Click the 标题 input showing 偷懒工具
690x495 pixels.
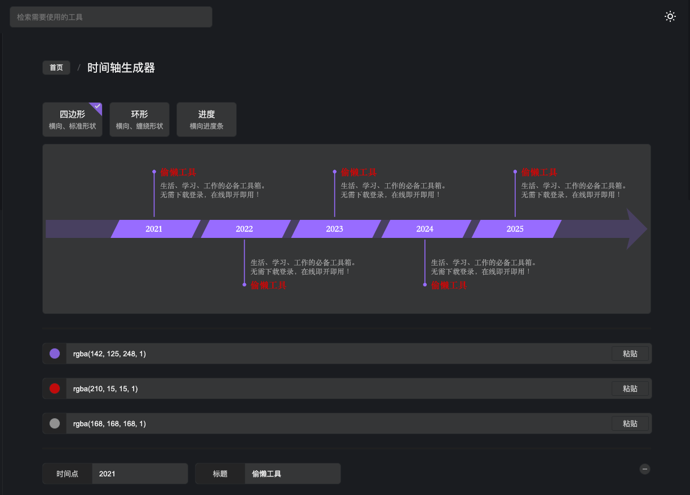[292, 474]
